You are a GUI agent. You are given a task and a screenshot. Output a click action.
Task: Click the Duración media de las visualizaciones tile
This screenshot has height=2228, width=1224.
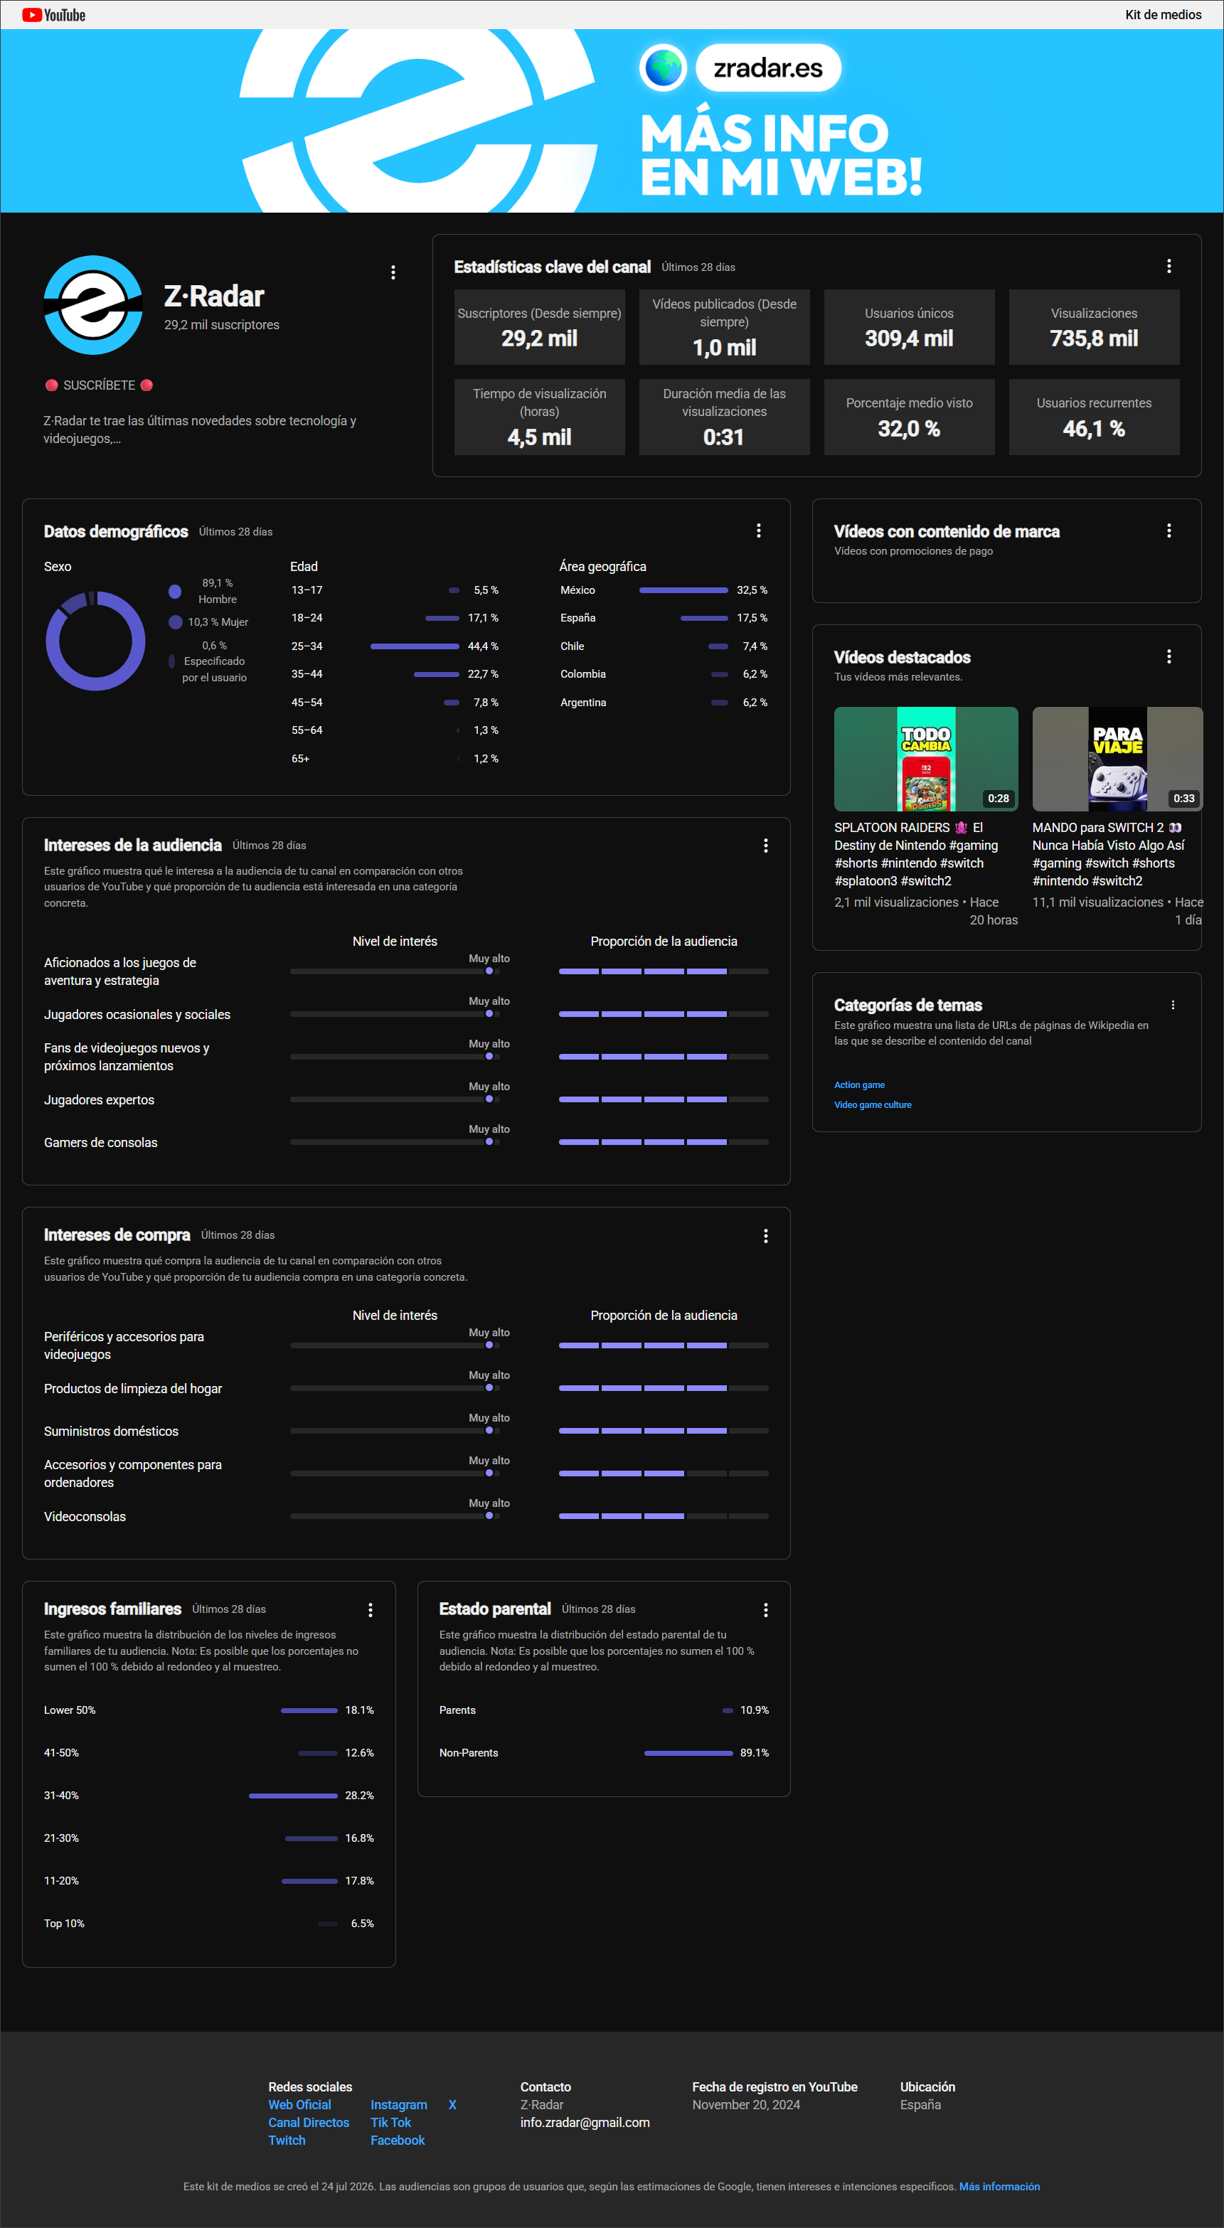pyautogui.click(x=725, y=417)
